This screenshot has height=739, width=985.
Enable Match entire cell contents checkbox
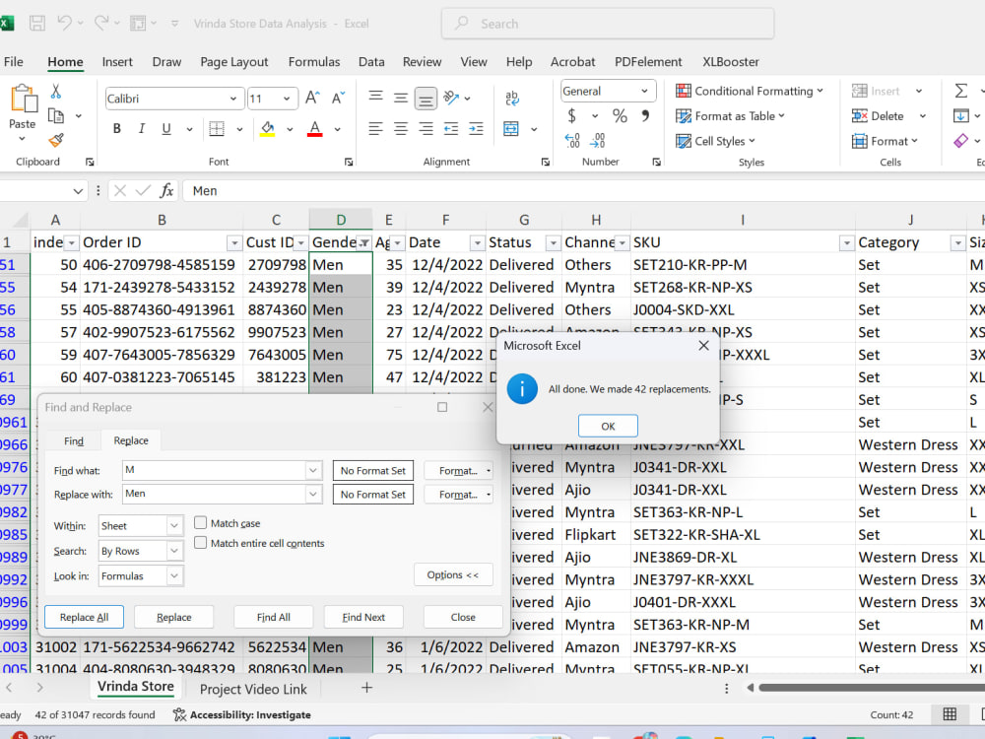point(200,542)
